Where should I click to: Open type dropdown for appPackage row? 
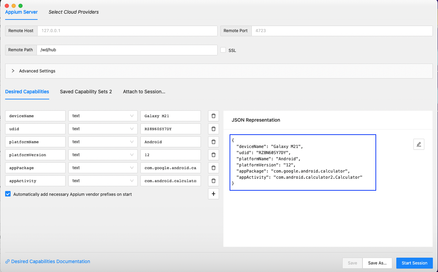103,168
